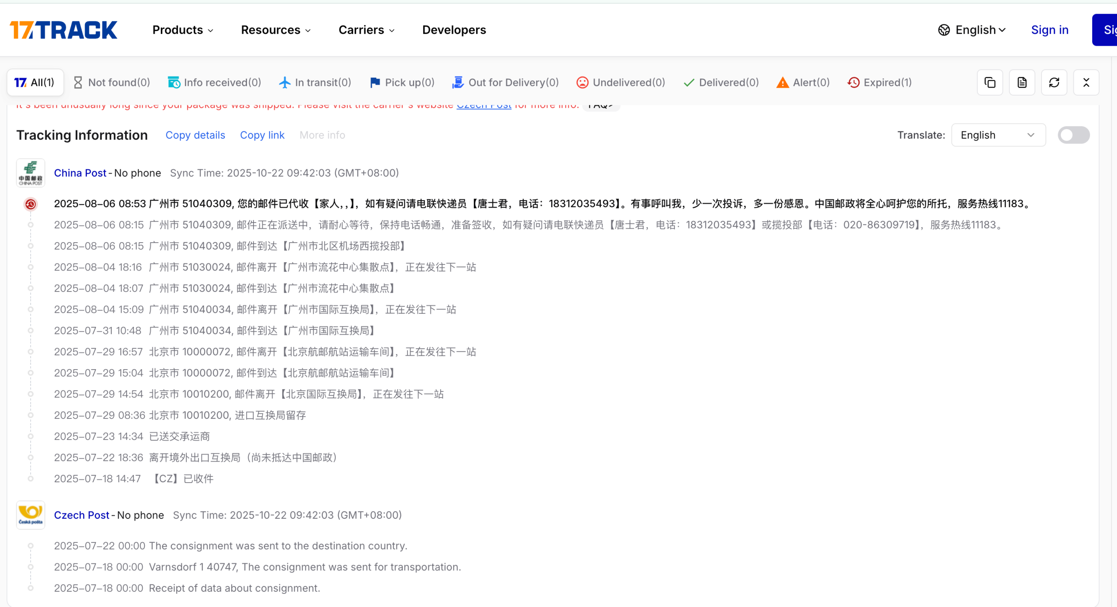The width and height of the screenshot is (1117, 607).
Task: Click Sign in
Action: pos(1049,30)
